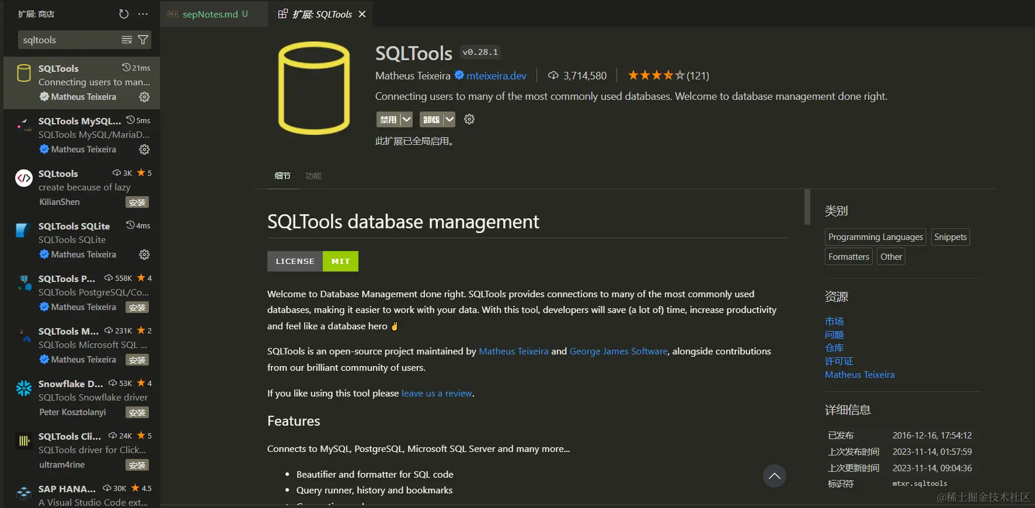
Task: Switch to the 功能 features tab
Action: point(313,176)
